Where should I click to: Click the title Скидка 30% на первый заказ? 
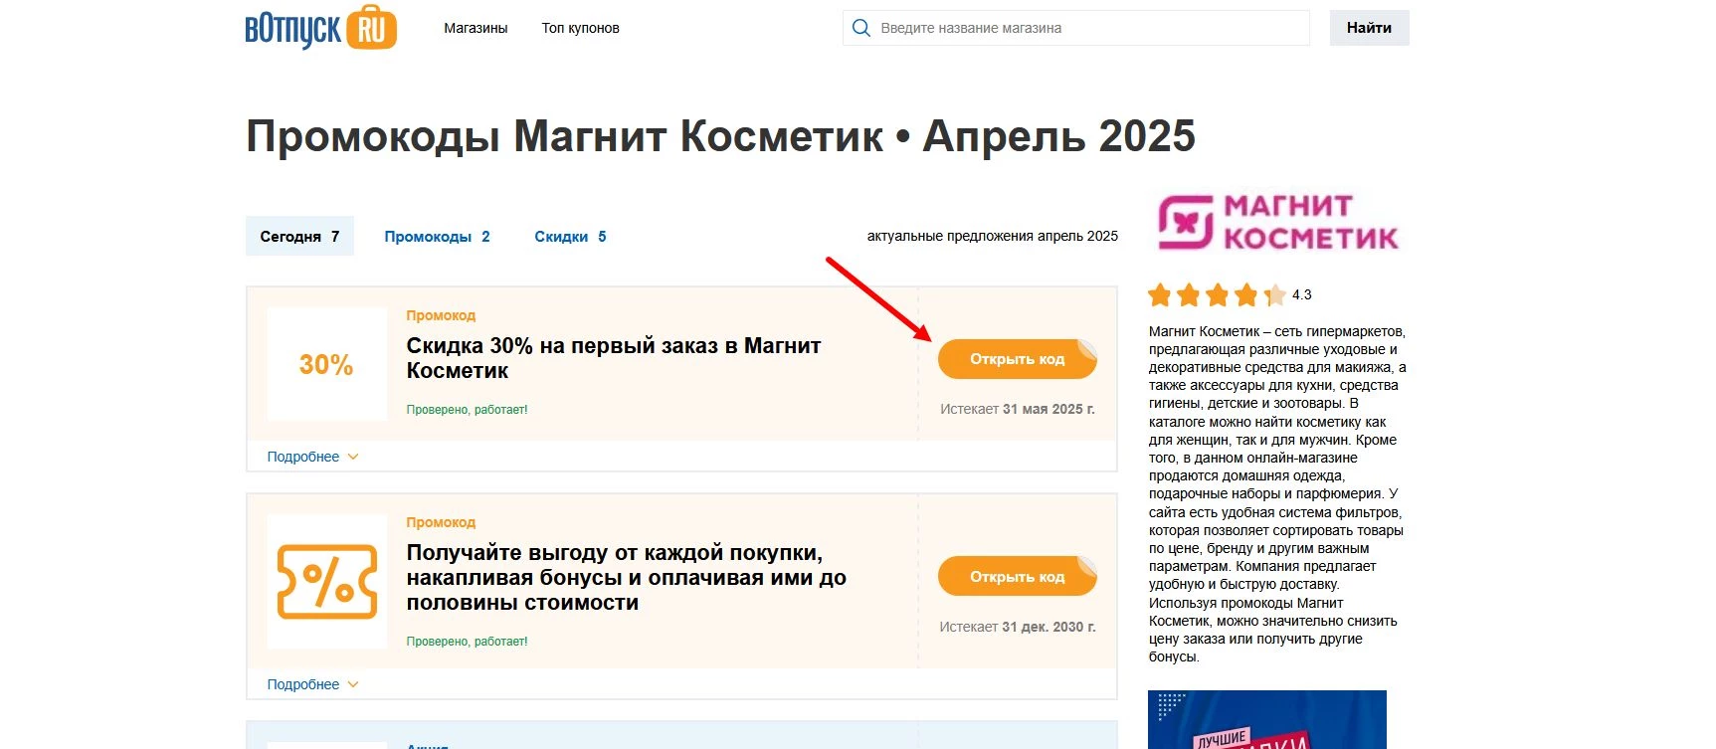(x=614, y=358)
